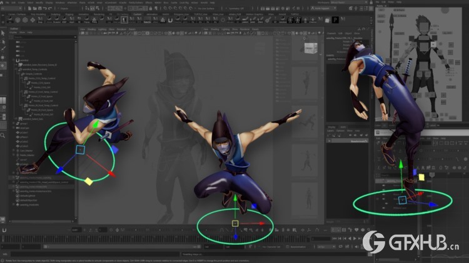The image size is (469, 263).
Task: Click the white cube shelf icon
Action: tap(327, 21)
